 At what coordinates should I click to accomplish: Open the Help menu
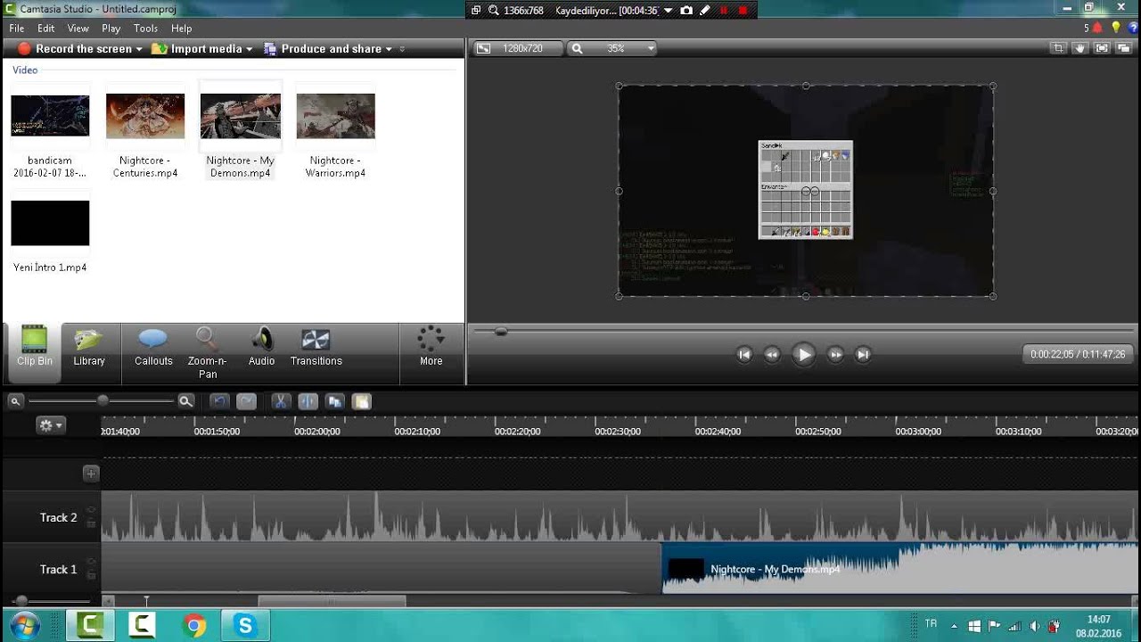pyautogui.click(x=182, y=29)
